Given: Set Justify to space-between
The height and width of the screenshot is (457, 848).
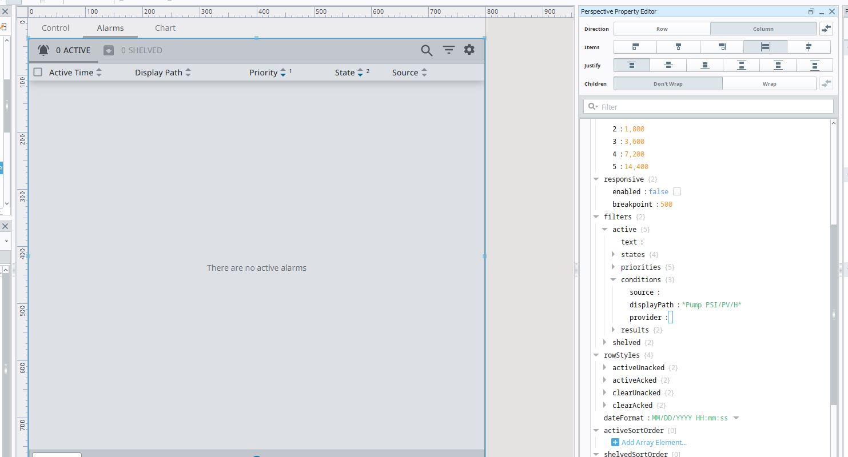Looking at the screenshot, I should 742,65.
